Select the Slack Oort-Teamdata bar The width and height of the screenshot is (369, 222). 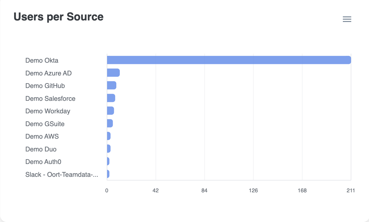[108, 174]
